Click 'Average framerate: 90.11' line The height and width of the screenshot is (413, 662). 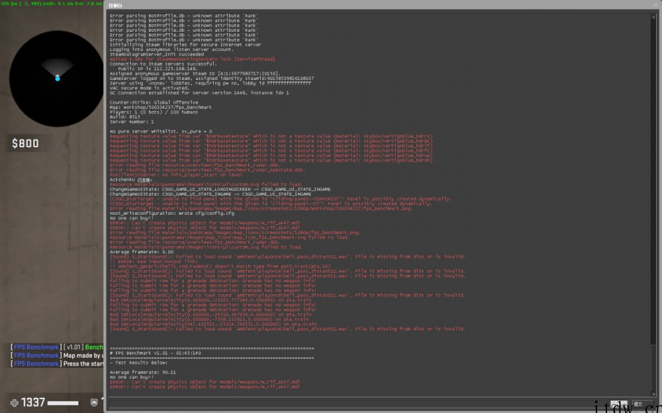[143, 372]
